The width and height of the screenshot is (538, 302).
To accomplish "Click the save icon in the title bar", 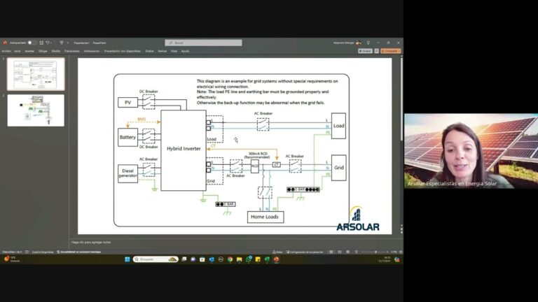I will [x=41, y=43].
